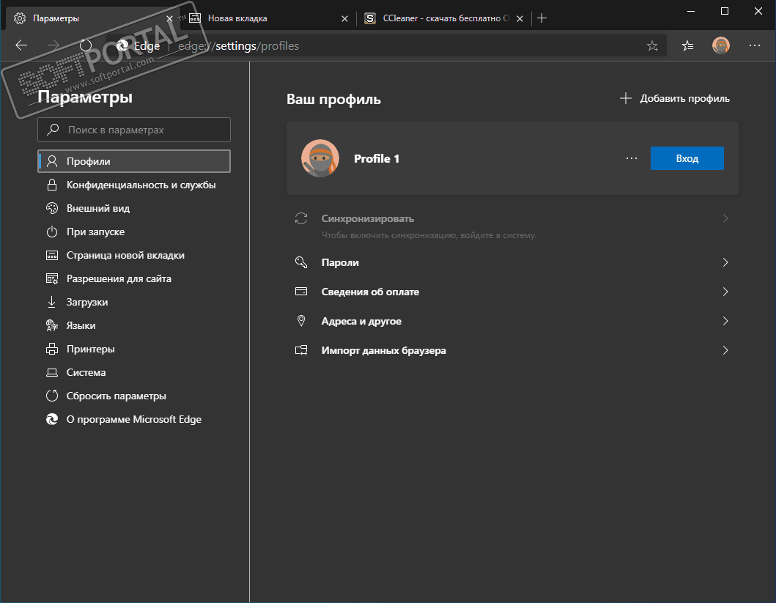Open Внешний вид settings section
The width and height of the screenshot is (776, 603).
[x=97, y=208]
